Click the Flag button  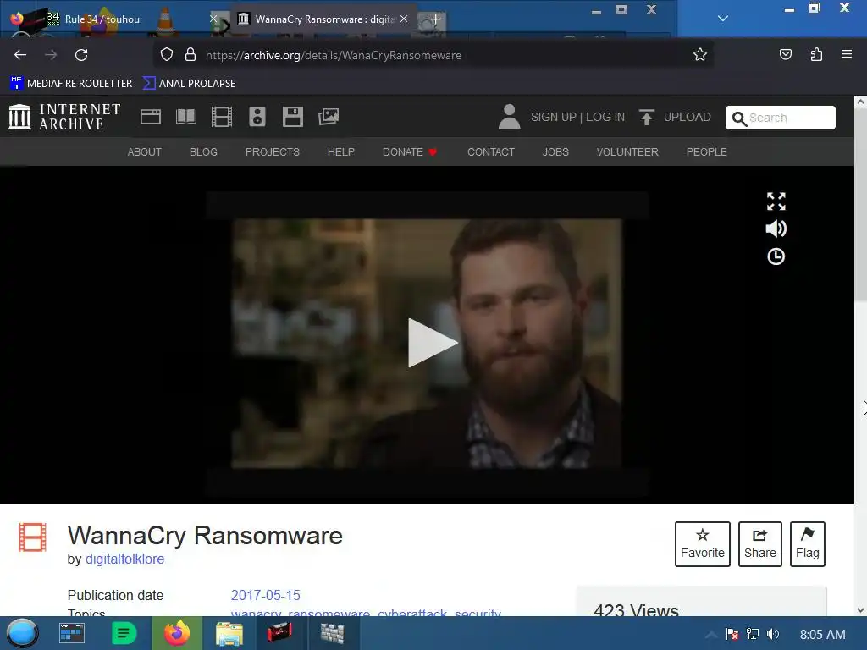(807, 544)
